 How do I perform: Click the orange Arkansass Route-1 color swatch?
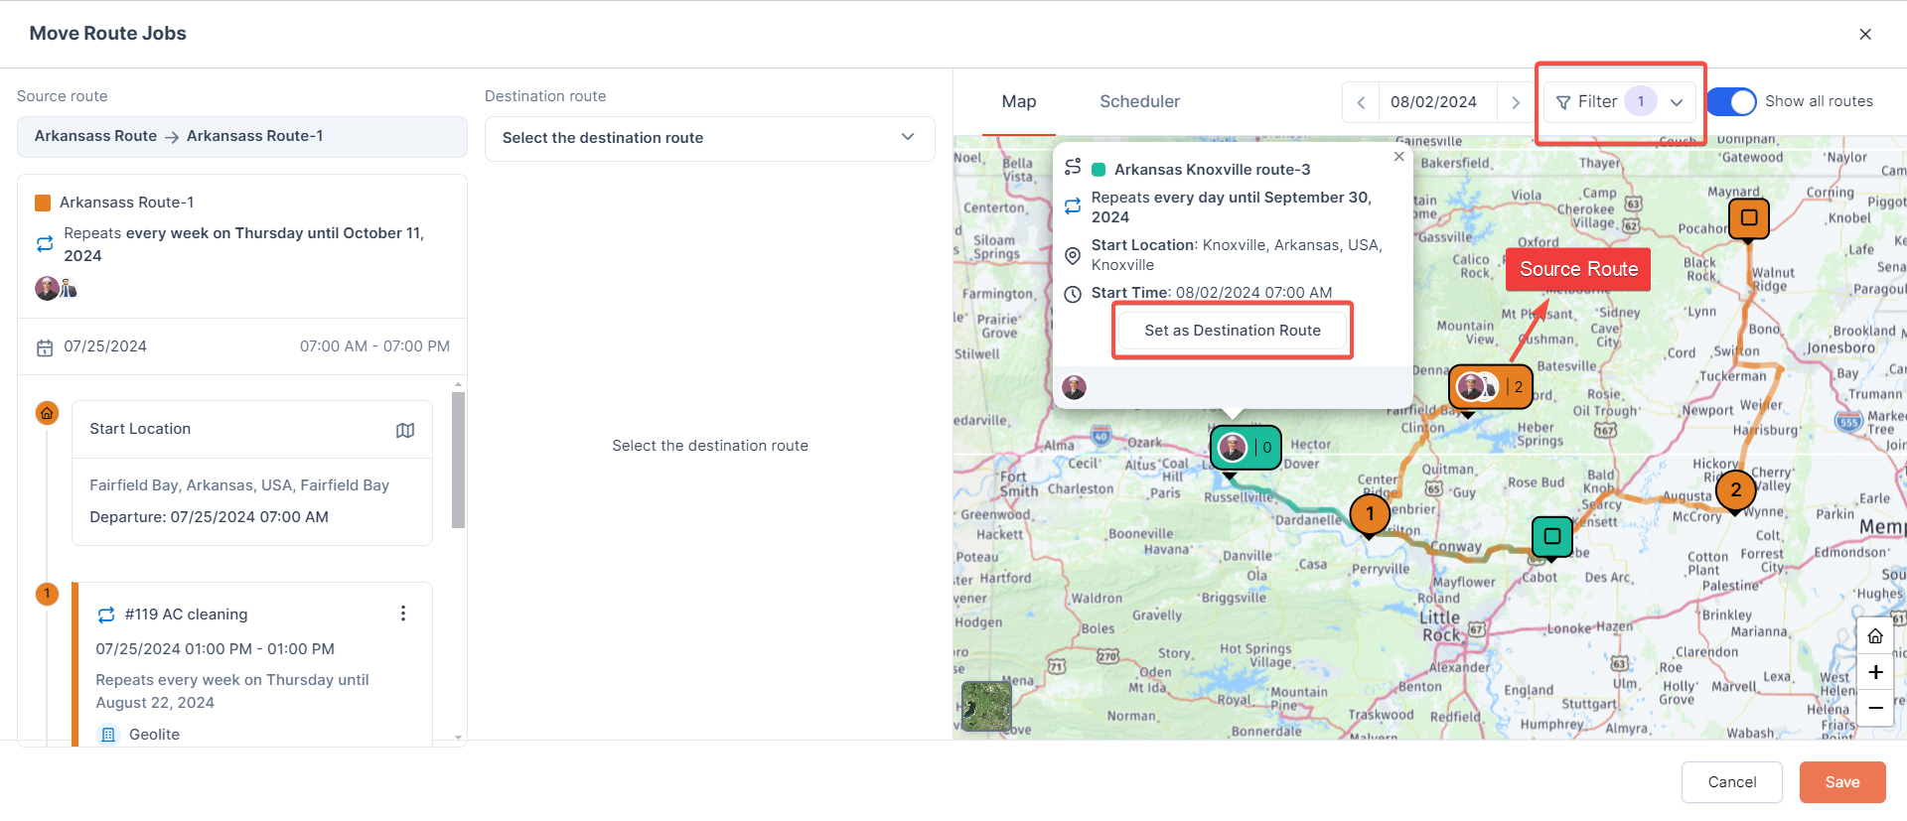coord(43,203)
